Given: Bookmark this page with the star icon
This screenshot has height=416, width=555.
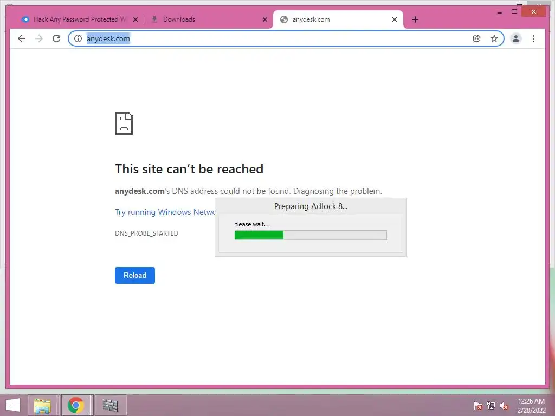Looking at the screenshot, I should coord(494,38).
